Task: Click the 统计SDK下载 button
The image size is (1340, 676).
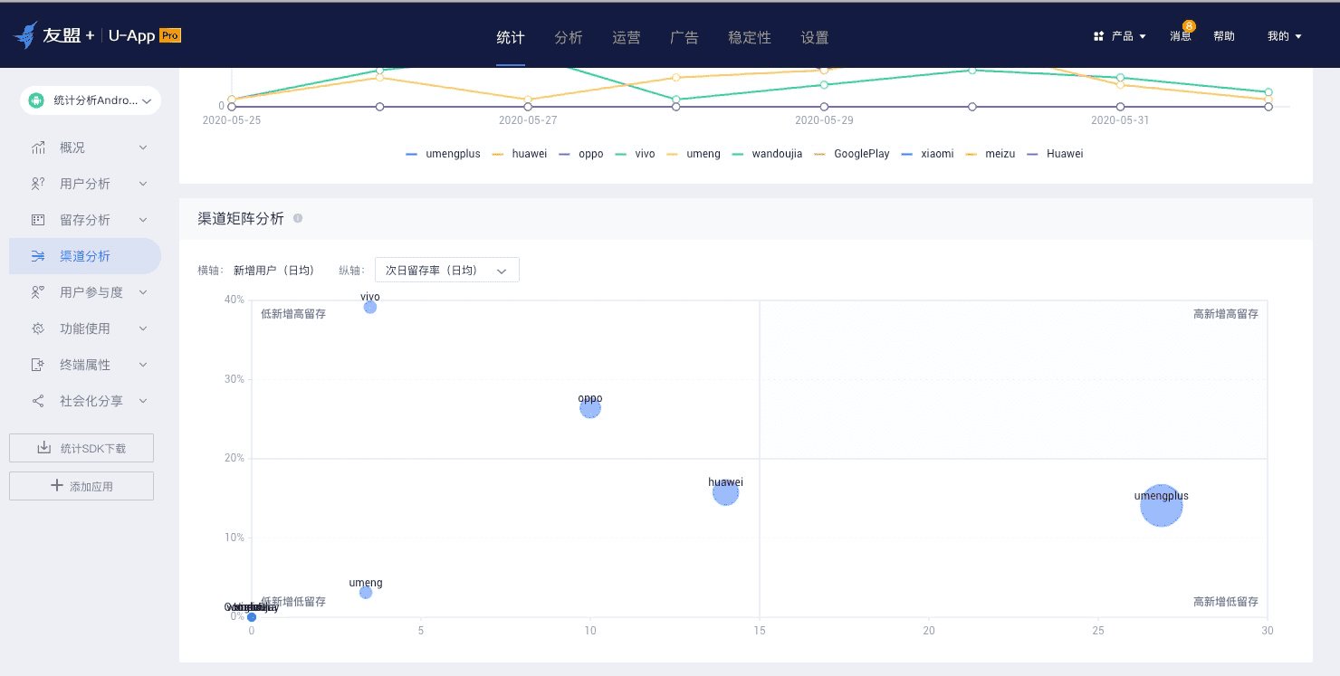Action: pyautogui.click(x=81, y=448)
